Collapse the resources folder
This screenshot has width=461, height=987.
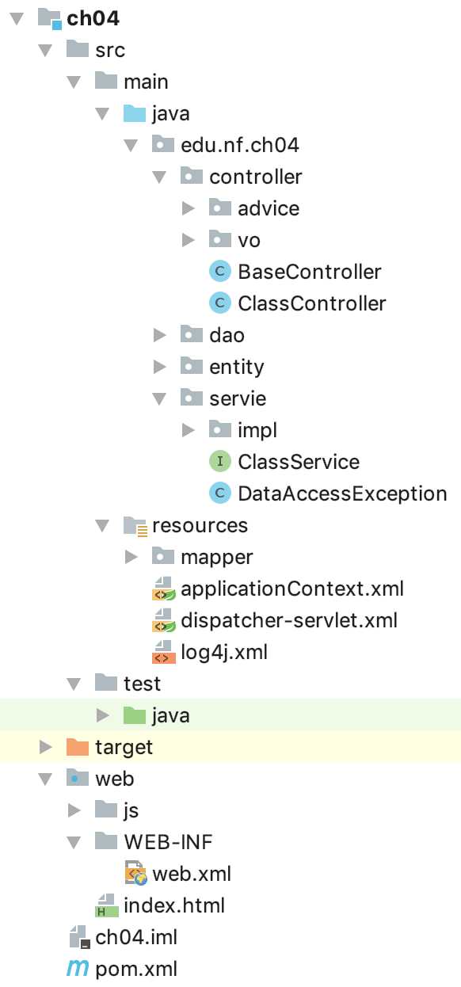pyautogui.click(x=102, y=525)
